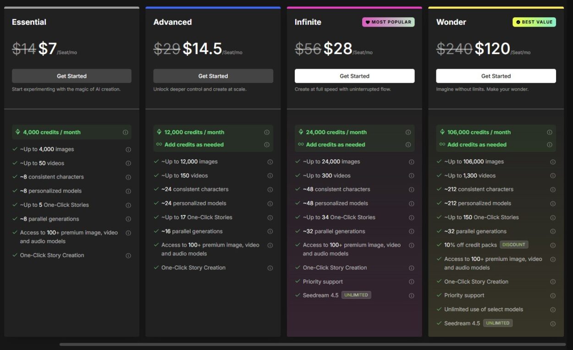Click info icon next to ~24 consistent characters
573x350 pixels.
click(270, 189)
